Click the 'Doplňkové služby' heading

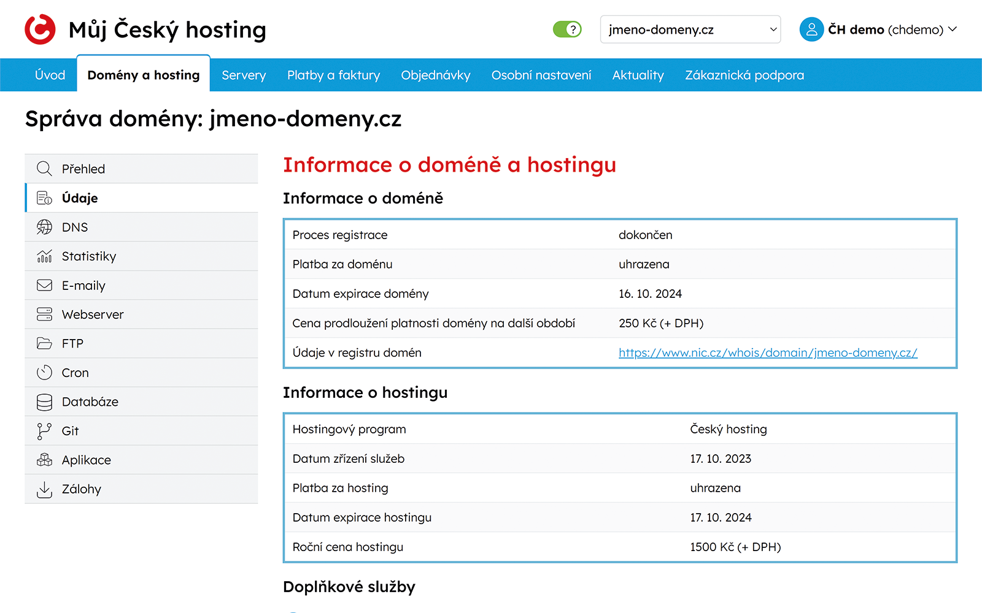tap(349, 587)
